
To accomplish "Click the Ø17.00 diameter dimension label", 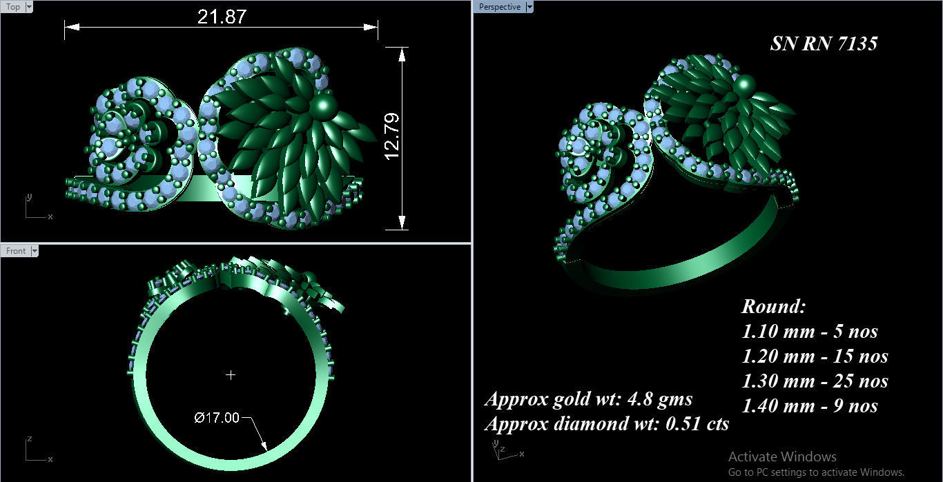I will click(217, 417).
